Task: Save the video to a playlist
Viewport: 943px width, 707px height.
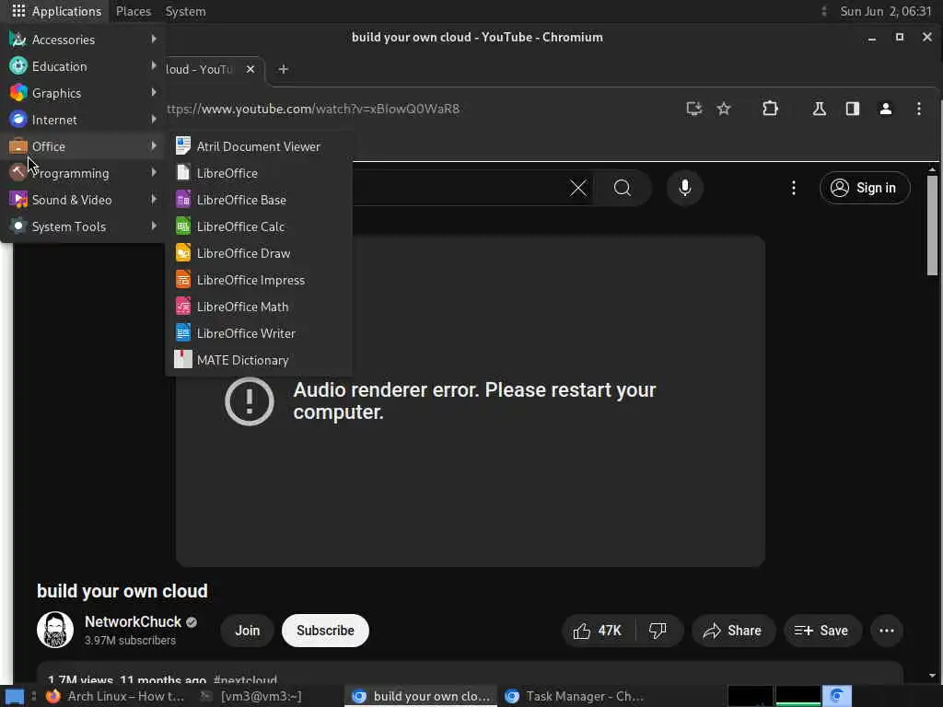Action: pyautogui.click(x=822, y=631)
